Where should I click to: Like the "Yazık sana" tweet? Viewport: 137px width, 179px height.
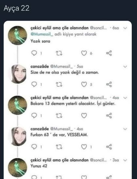click(x=84, y=53)
